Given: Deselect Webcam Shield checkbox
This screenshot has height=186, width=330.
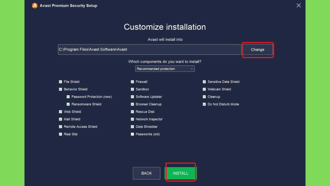Looking at the screenshot, I should click(x=204, y=89).
